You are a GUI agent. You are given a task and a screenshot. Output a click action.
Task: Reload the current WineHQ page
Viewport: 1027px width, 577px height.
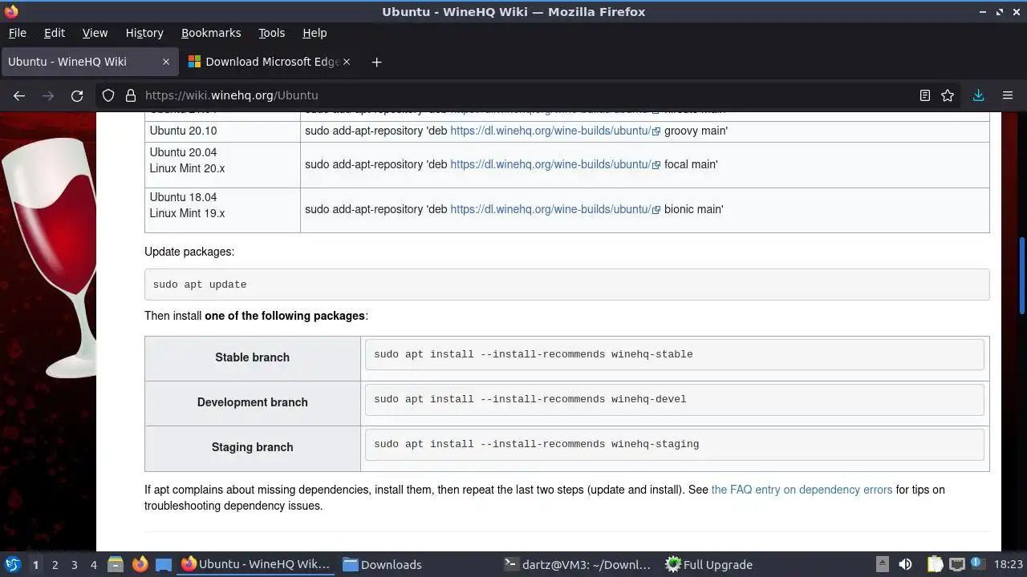(x=77, y=95)
